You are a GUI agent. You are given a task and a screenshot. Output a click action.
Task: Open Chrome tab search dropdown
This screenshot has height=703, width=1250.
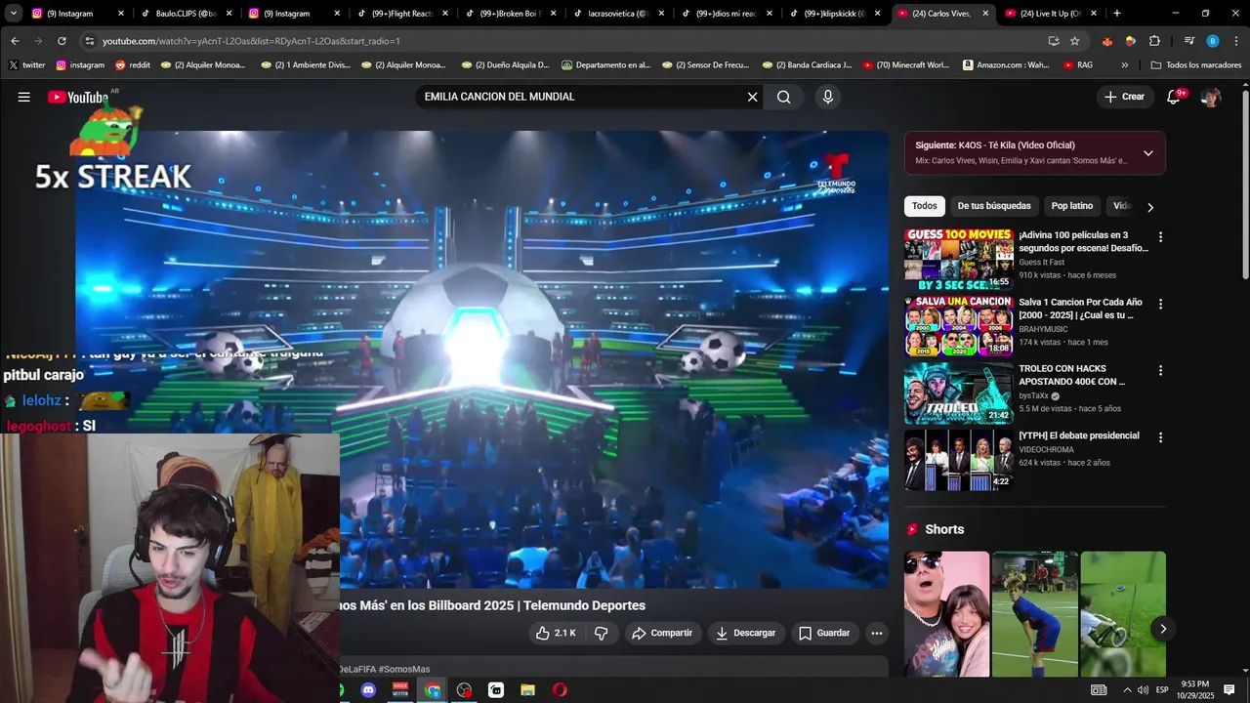point(14,14)
